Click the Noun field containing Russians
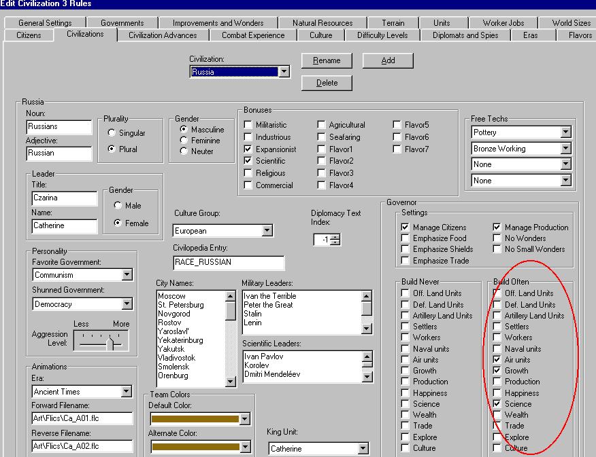 (x=59, y=127)
